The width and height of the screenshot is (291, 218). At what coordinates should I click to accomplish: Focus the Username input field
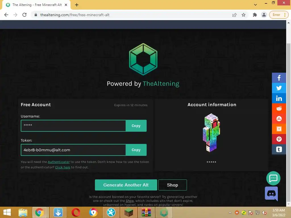coord(73,126)
